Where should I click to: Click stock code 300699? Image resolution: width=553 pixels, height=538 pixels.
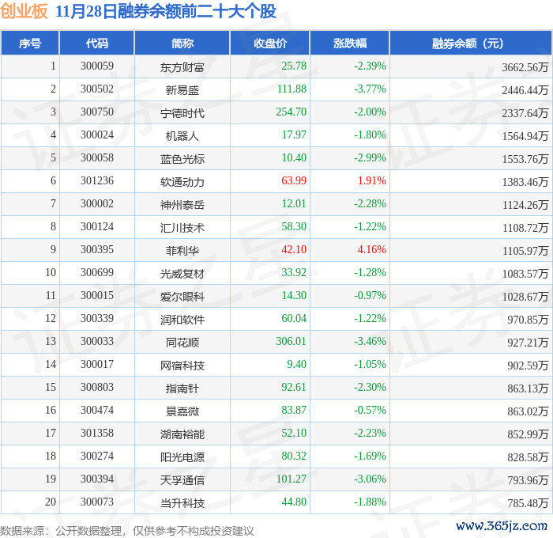(x=97, y=273)
